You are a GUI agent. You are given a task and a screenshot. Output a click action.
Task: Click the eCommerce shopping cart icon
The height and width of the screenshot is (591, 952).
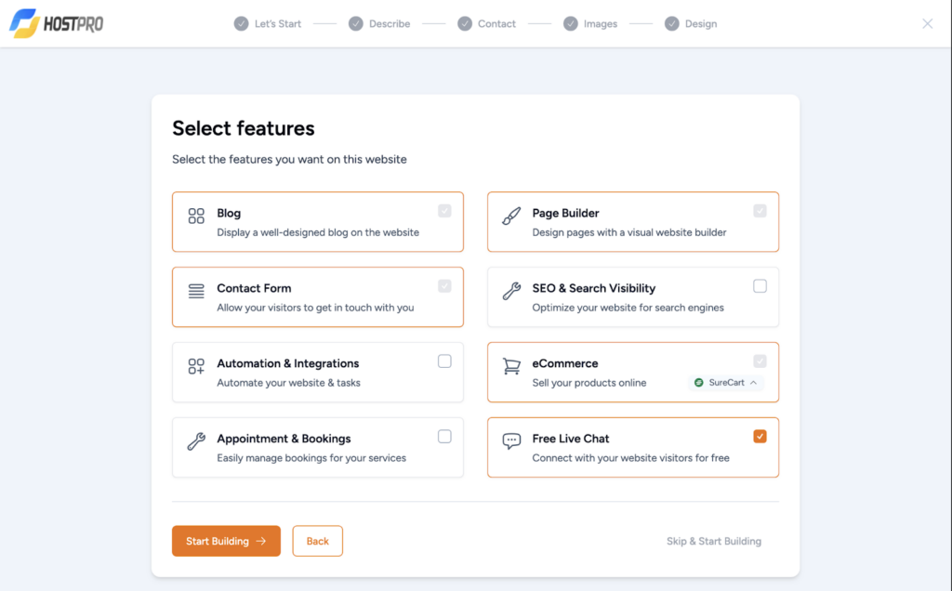511,366
